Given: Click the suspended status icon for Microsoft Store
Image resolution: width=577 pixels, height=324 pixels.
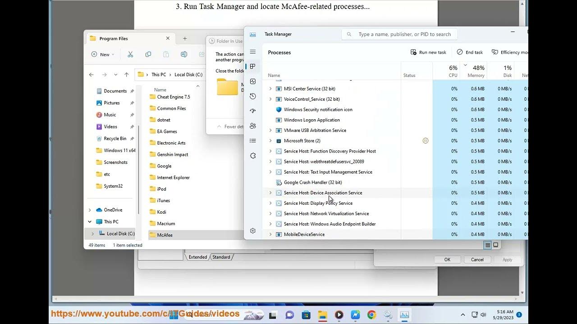Looking at the screenshot, I should pyautogui.click(x=425, y=141).
